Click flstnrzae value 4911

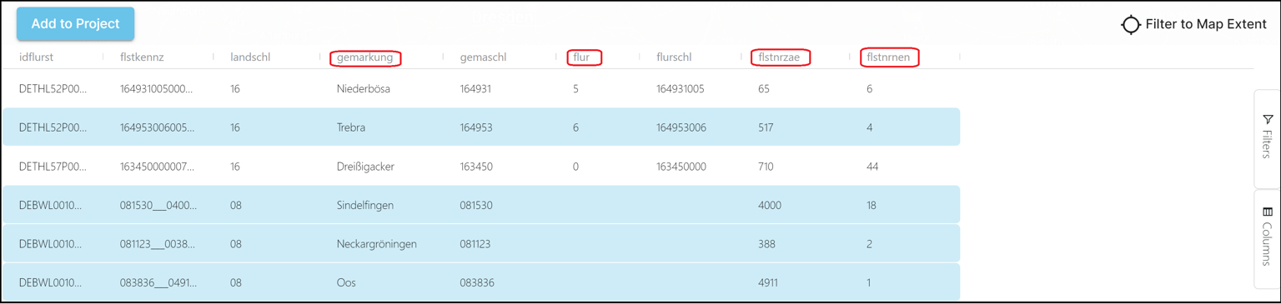[768, 283]
